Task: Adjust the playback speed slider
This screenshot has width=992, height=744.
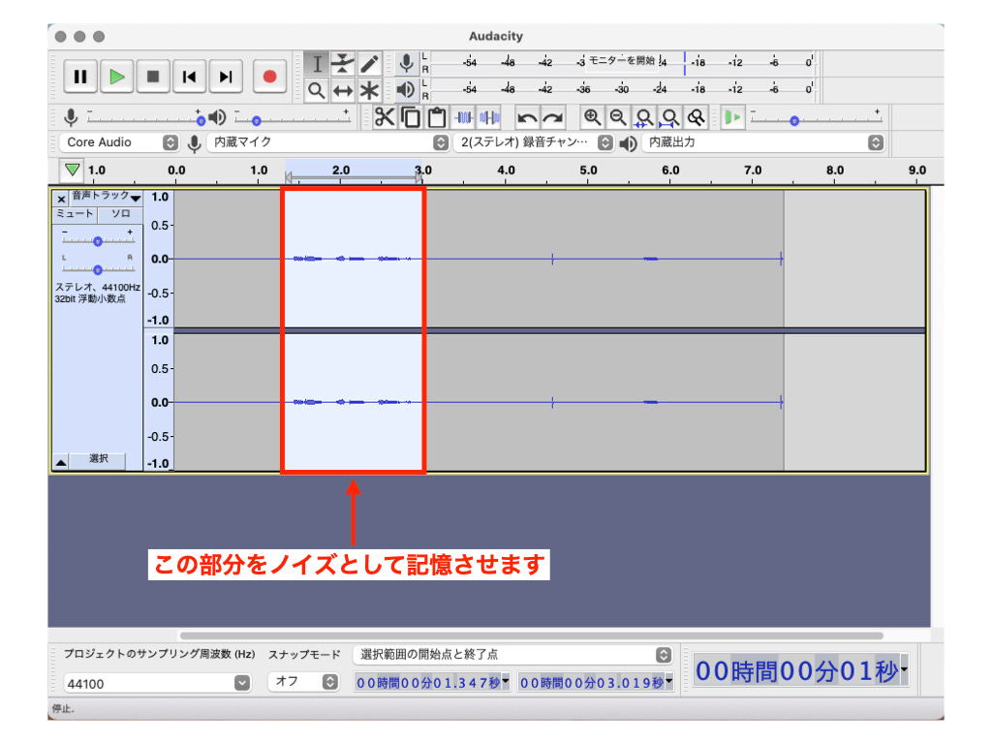Action: (816, 117)
